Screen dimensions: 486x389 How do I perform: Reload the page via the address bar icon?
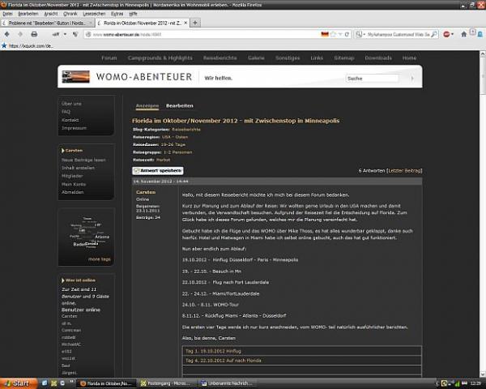tap(347, 34)
